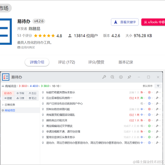165x165 pixels.
Task: Click the 已过 4 天 overdue label
Action: point(134,98)
